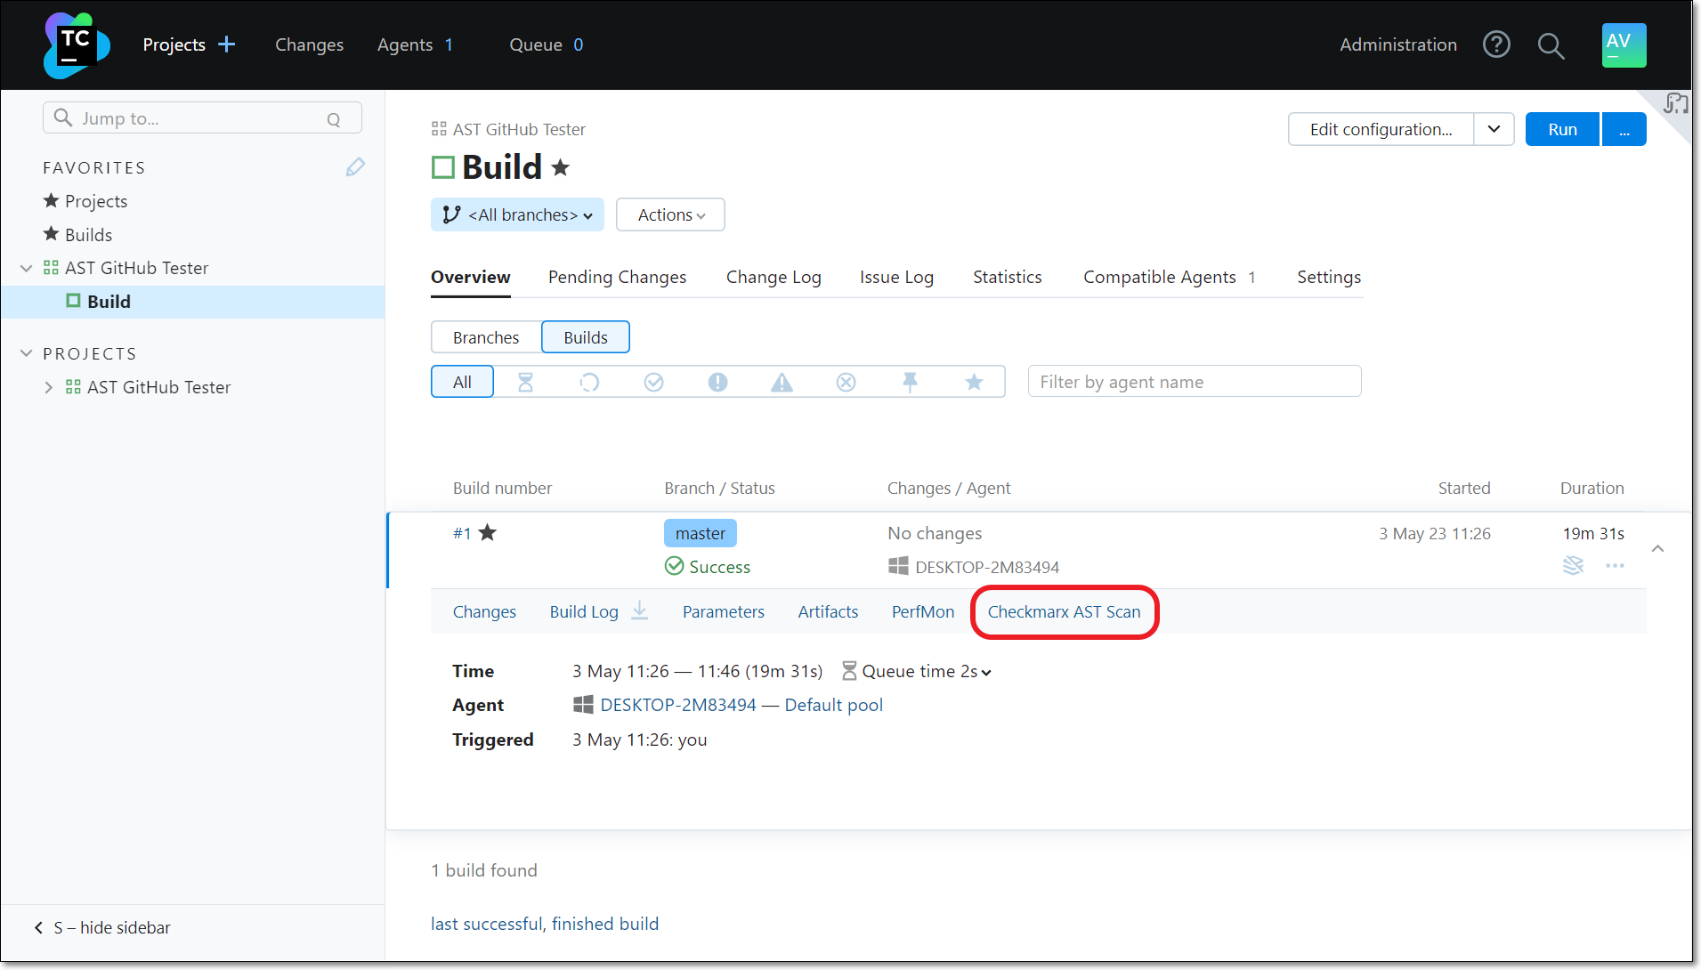Open the Run options ellipsis button
The width and height of the screenshot is (1701, 970).
tap(1624, 129)
